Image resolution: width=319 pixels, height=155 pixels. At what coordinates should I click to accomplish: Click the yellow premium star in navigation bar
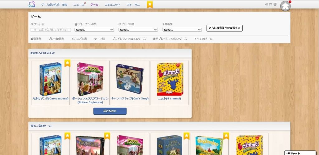tap(150, 4)
